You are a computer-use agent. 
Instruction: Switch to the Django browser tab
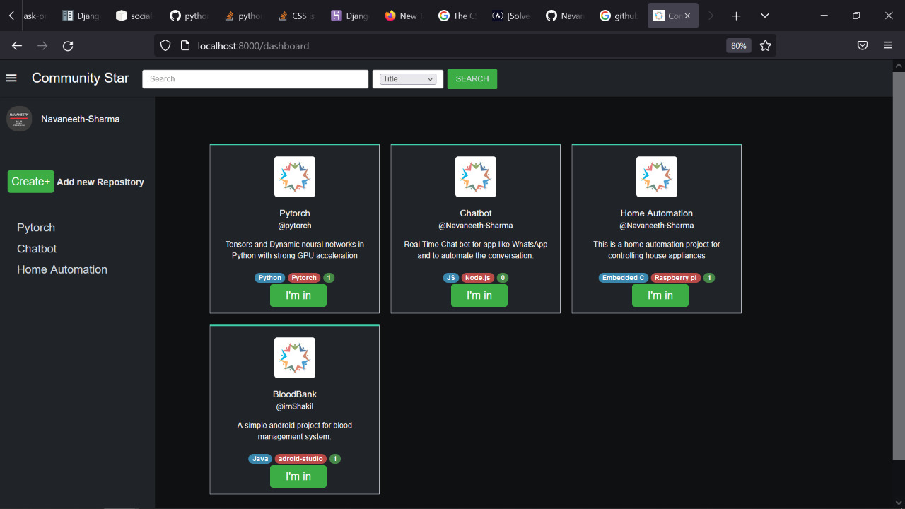click(81, 15)
